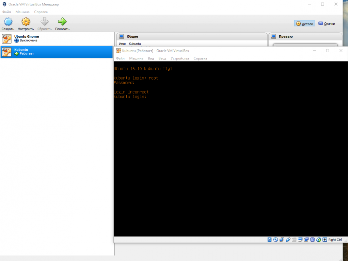Click the VM window resize grip corner

tap(346, 241)
